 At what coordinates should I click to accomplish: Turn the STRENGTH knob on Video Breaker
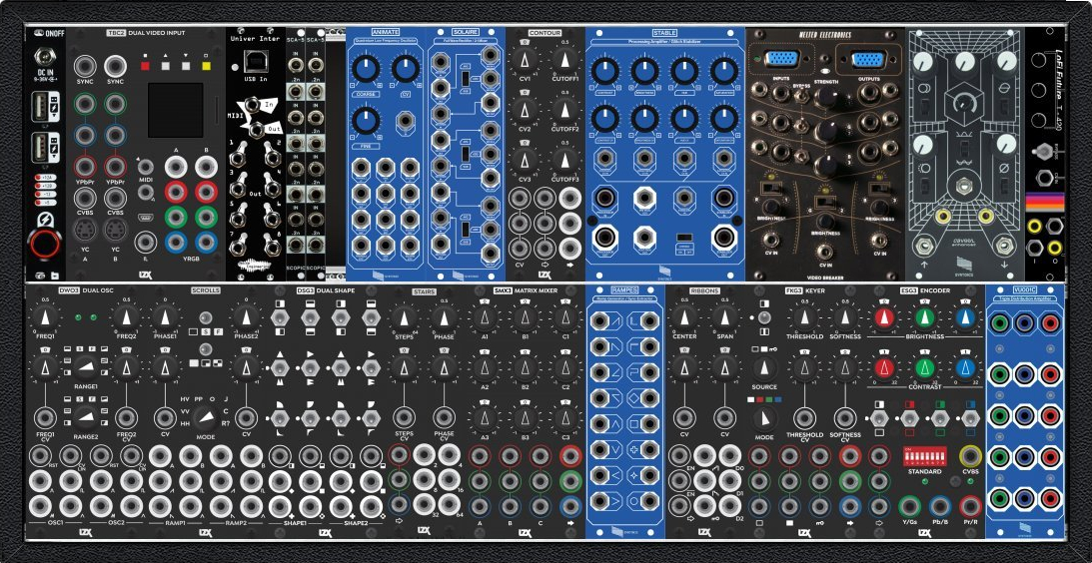pos(826,98)
